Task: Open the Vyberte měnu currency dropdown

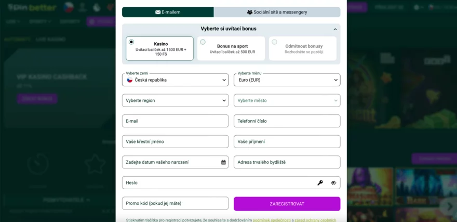Action: point(287,80)
